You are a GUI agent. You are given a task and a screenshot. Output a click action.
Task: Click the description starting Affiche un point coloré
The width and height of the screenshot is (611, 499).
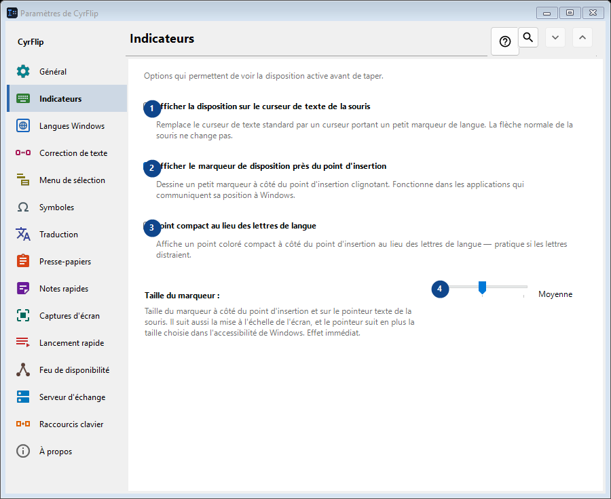pyautogui.click(x=362, y=249)
